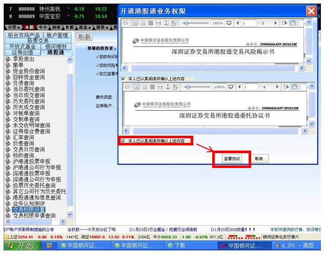Screen dimensions: 325x254
Task: Switch to 证券出借 tab
Action: pos(23,52)
